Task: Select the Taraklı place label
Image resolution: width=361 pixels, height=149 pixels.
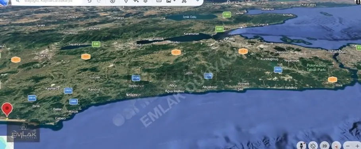Action: (x=41, y=25)
